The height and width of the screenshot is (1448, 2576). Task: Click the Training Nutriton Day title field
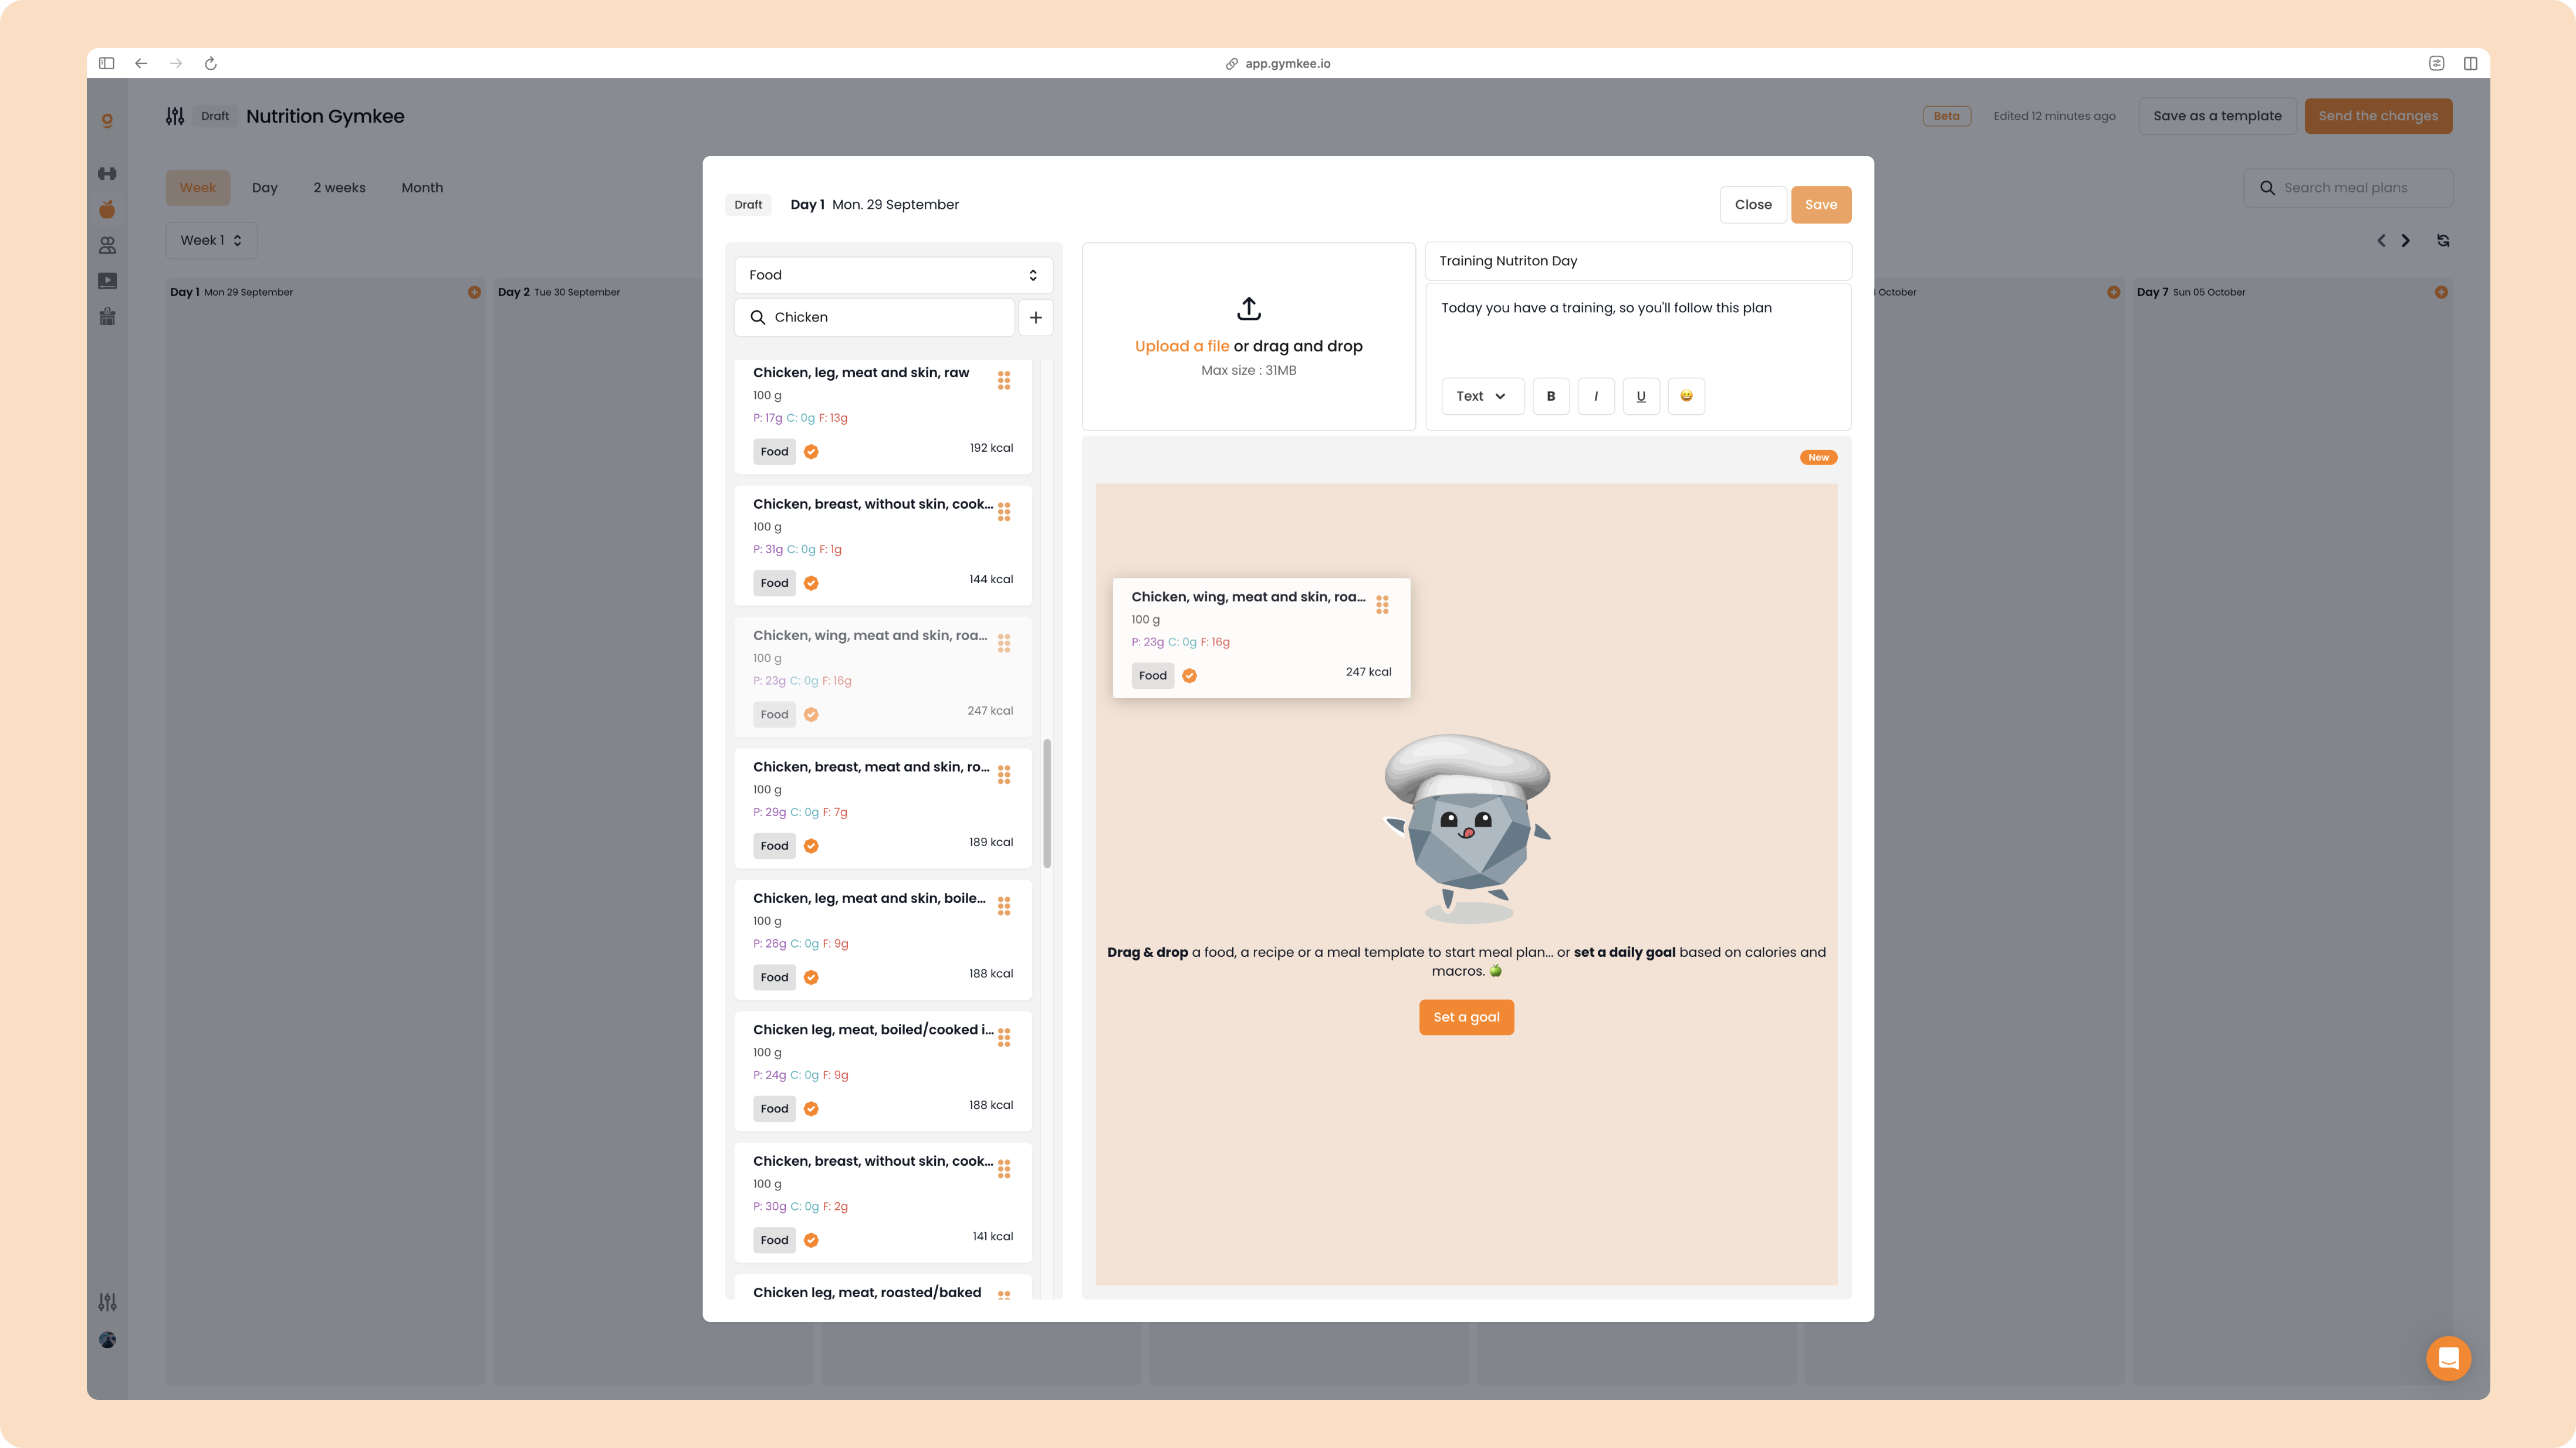click(1638, 261)
